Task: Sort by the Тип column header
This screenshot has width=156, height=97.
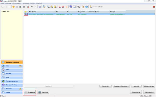Action: tap(61, 12)
